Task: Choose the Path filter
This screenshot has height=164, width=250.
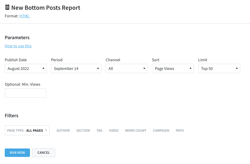Action: click(180, 131)
